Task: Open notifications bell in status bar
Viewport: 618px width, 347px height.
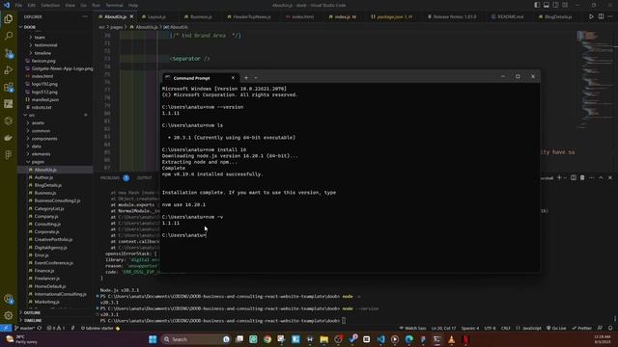Action: pos(610,328)
